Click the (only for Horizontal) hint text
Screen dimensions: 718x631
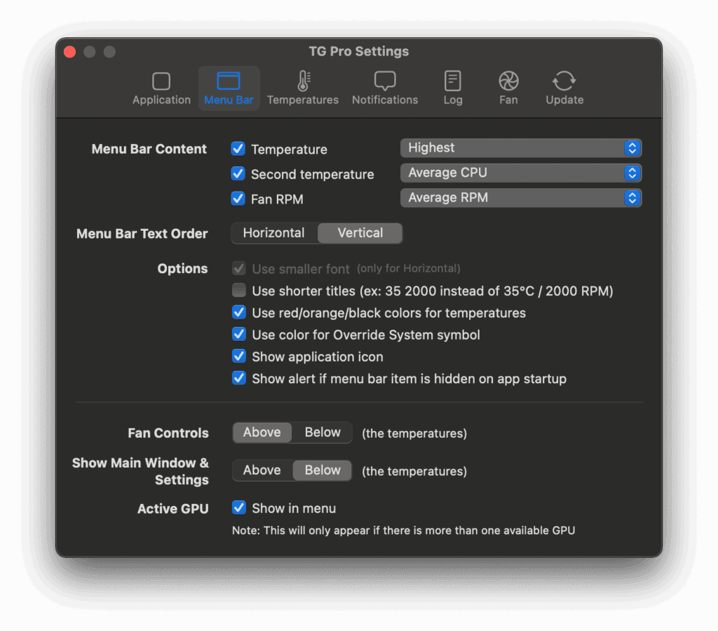coord(409,269)
